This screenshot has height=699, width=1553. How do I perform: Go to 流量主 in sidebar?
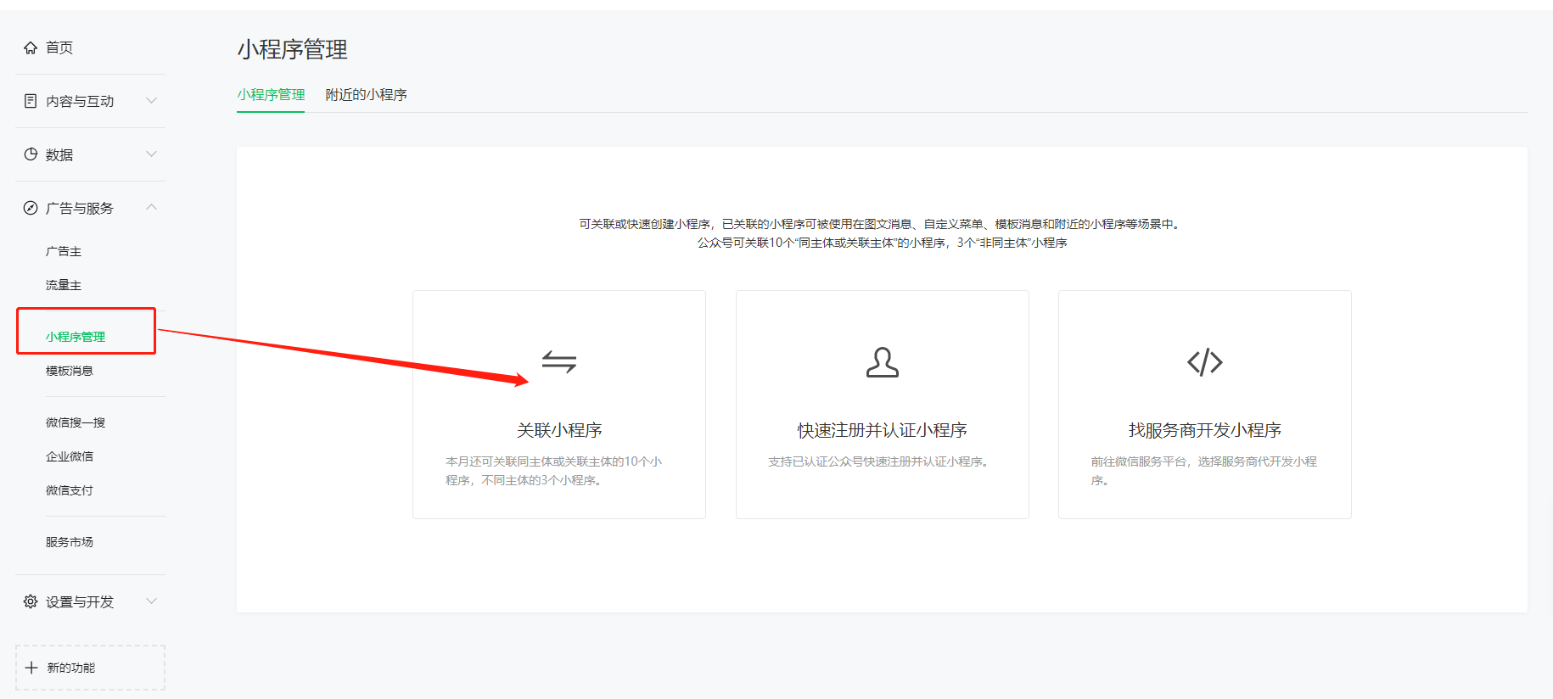[64, 285]
